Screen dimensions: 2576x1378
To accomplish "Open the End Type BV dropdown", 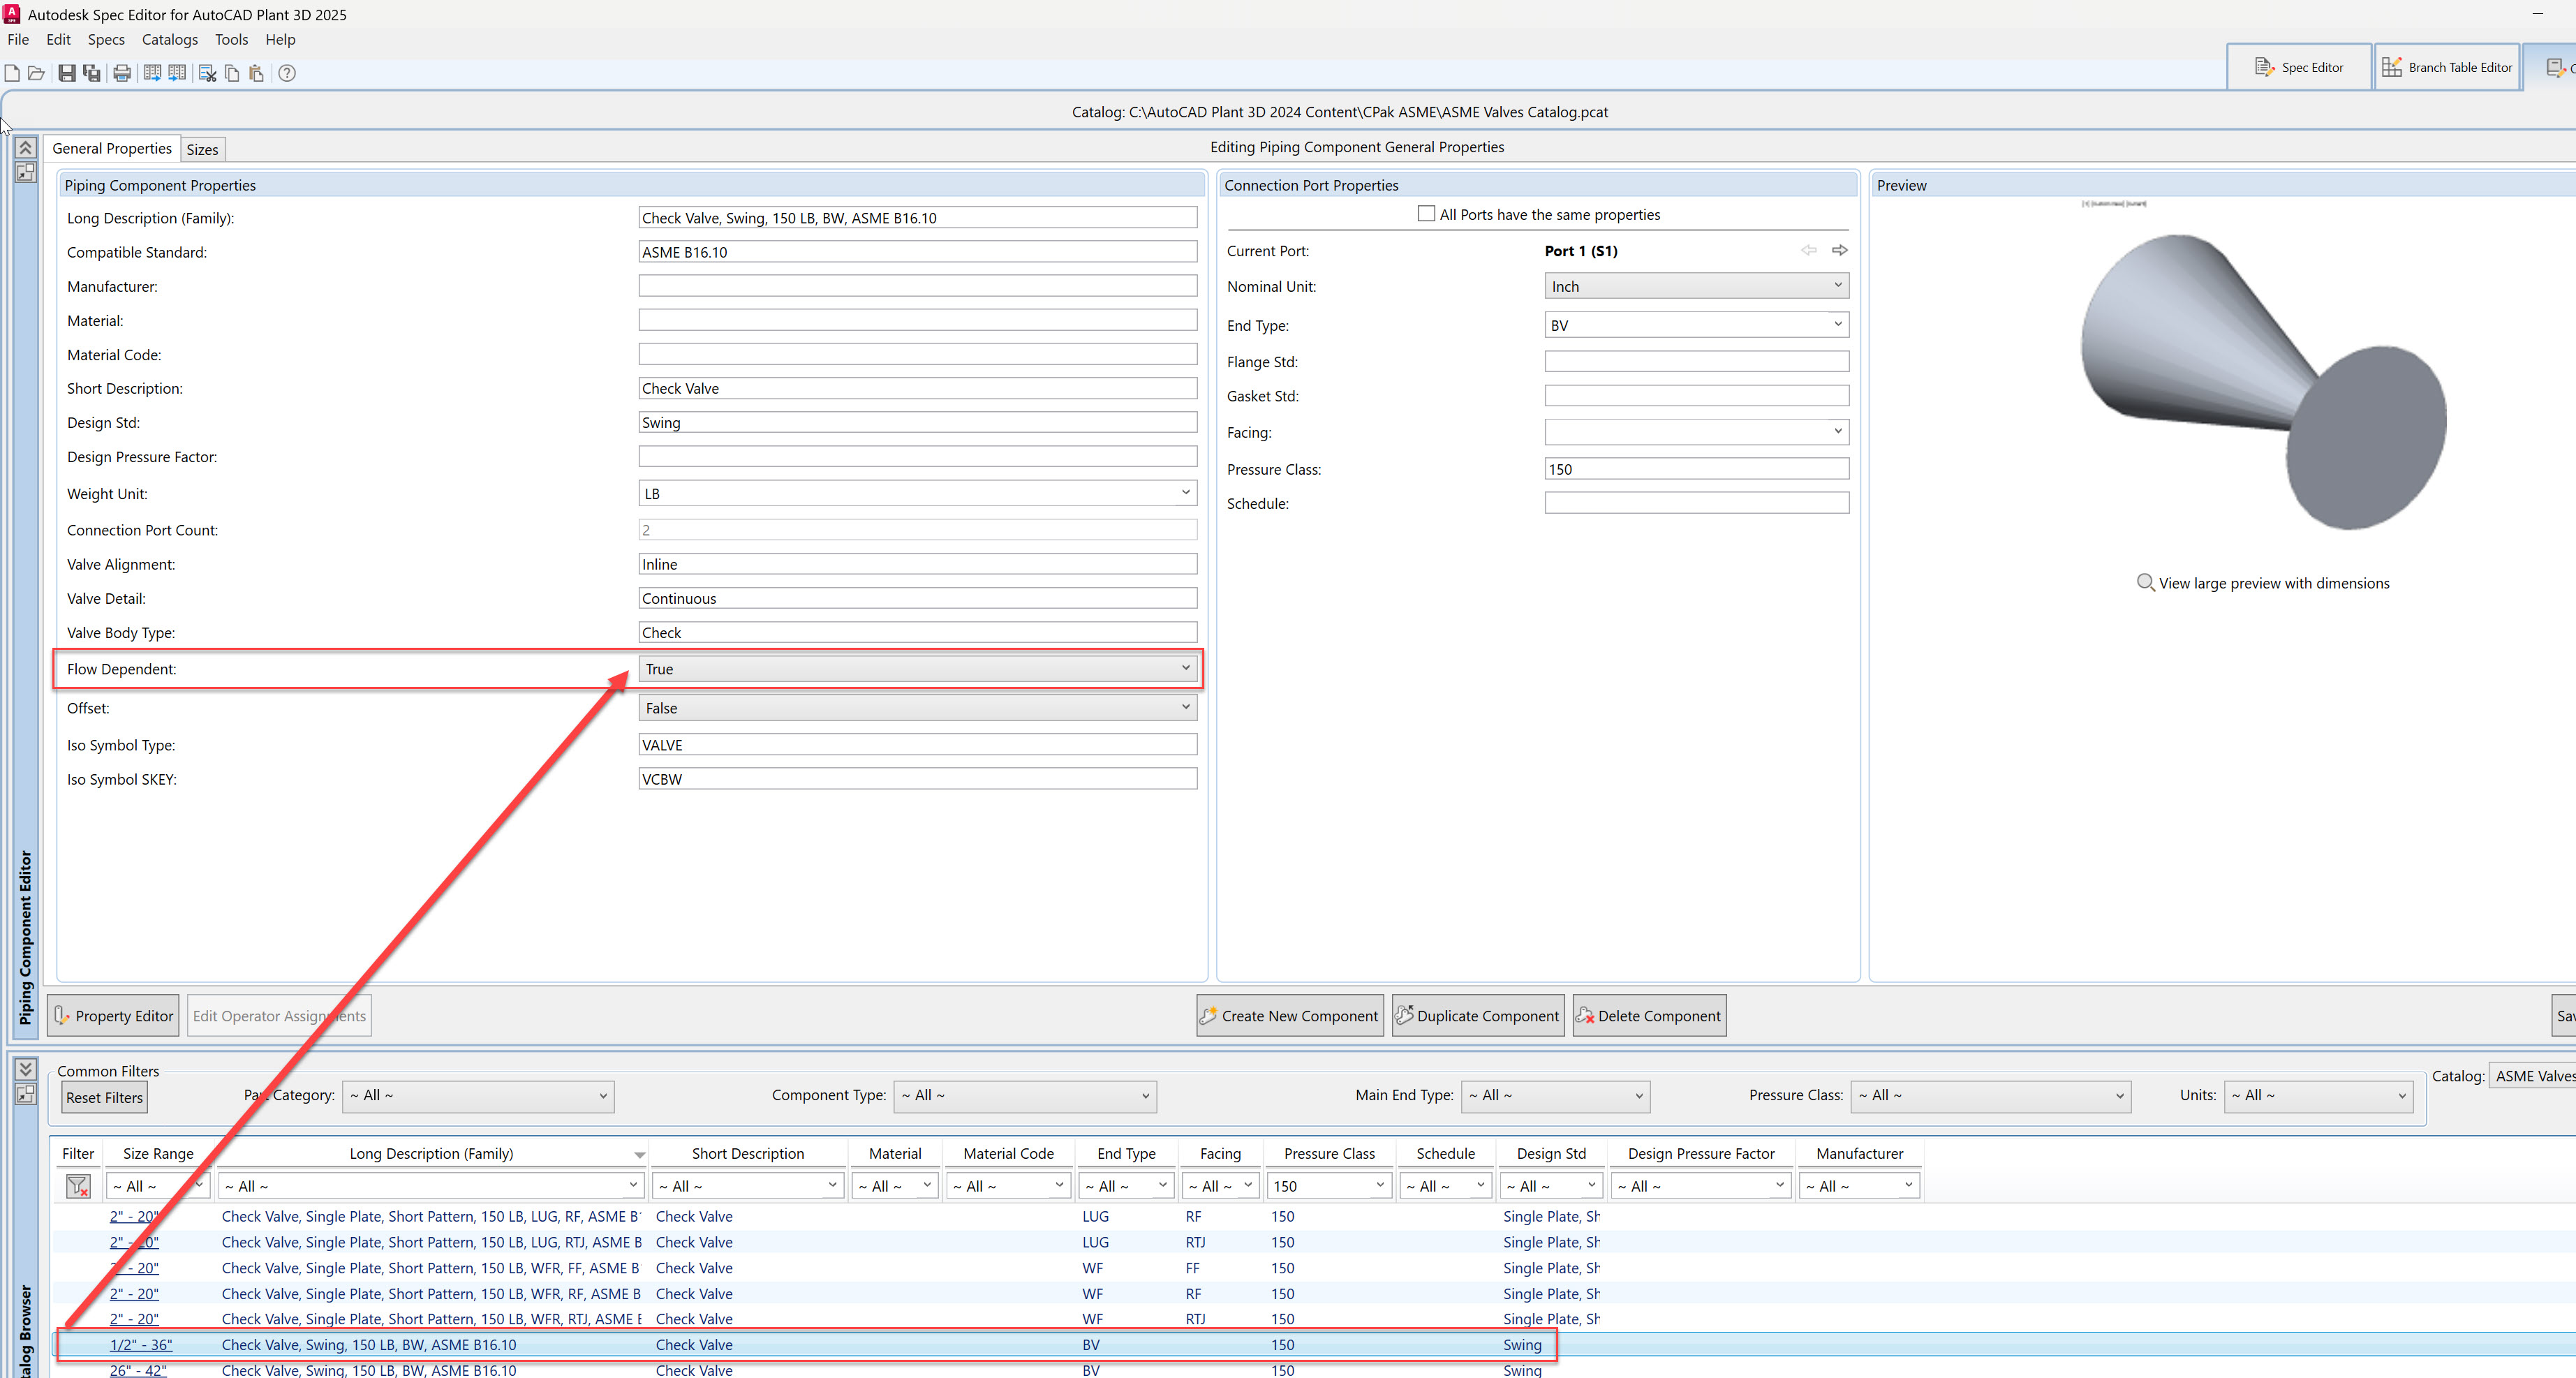I will (1696, 325).
